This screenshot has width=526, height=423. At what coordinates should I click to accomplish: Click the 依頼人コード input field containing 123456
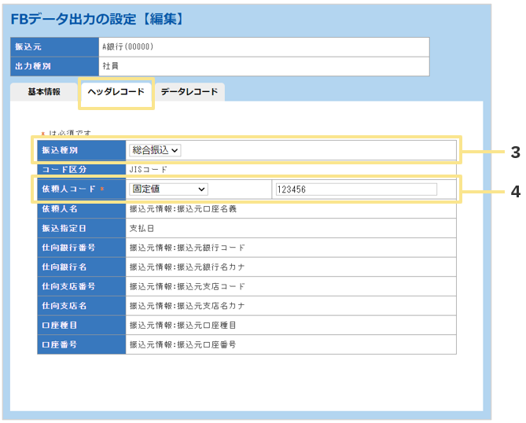pyautogui.click(x=355, y=189)
